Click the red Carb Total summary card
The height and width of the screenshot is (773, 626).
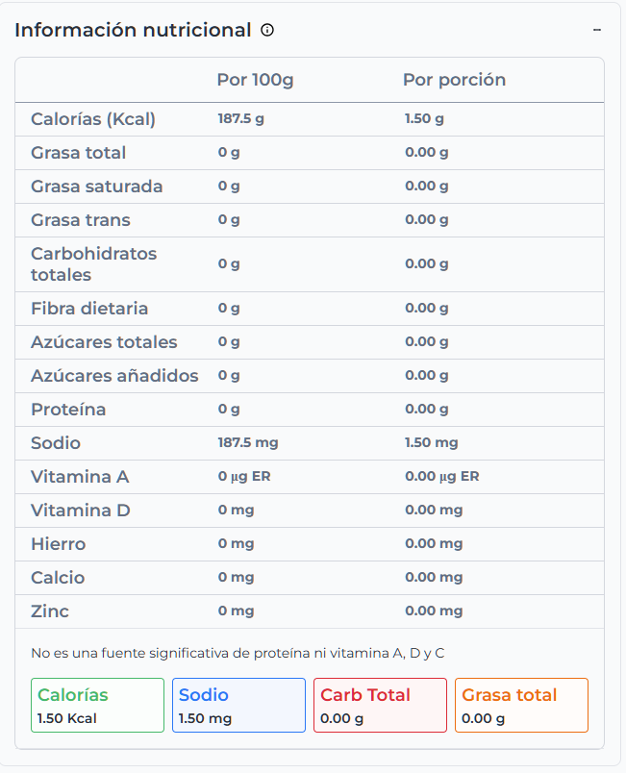point(380,706)
